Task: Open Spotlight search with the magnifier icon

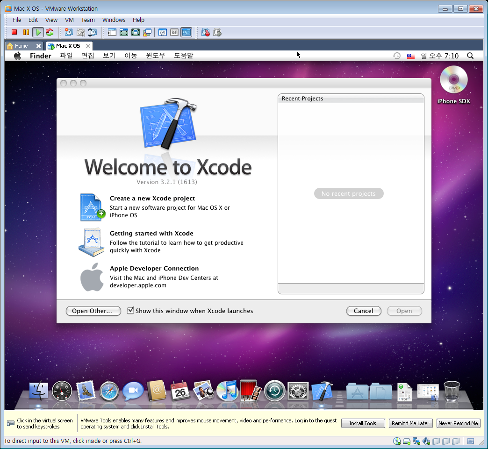Action: [x=470, y=56]
